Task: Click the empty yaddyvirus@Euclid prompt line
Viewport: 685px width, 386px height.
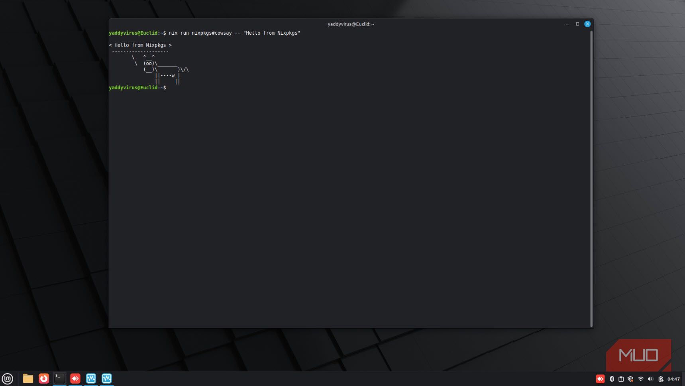Action: (x=137, y=88)
